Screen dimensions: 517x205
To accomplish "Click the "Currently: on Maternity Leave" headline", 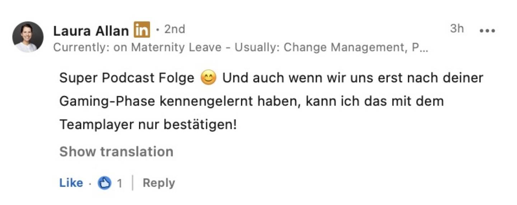I will (x=137, y=48).
